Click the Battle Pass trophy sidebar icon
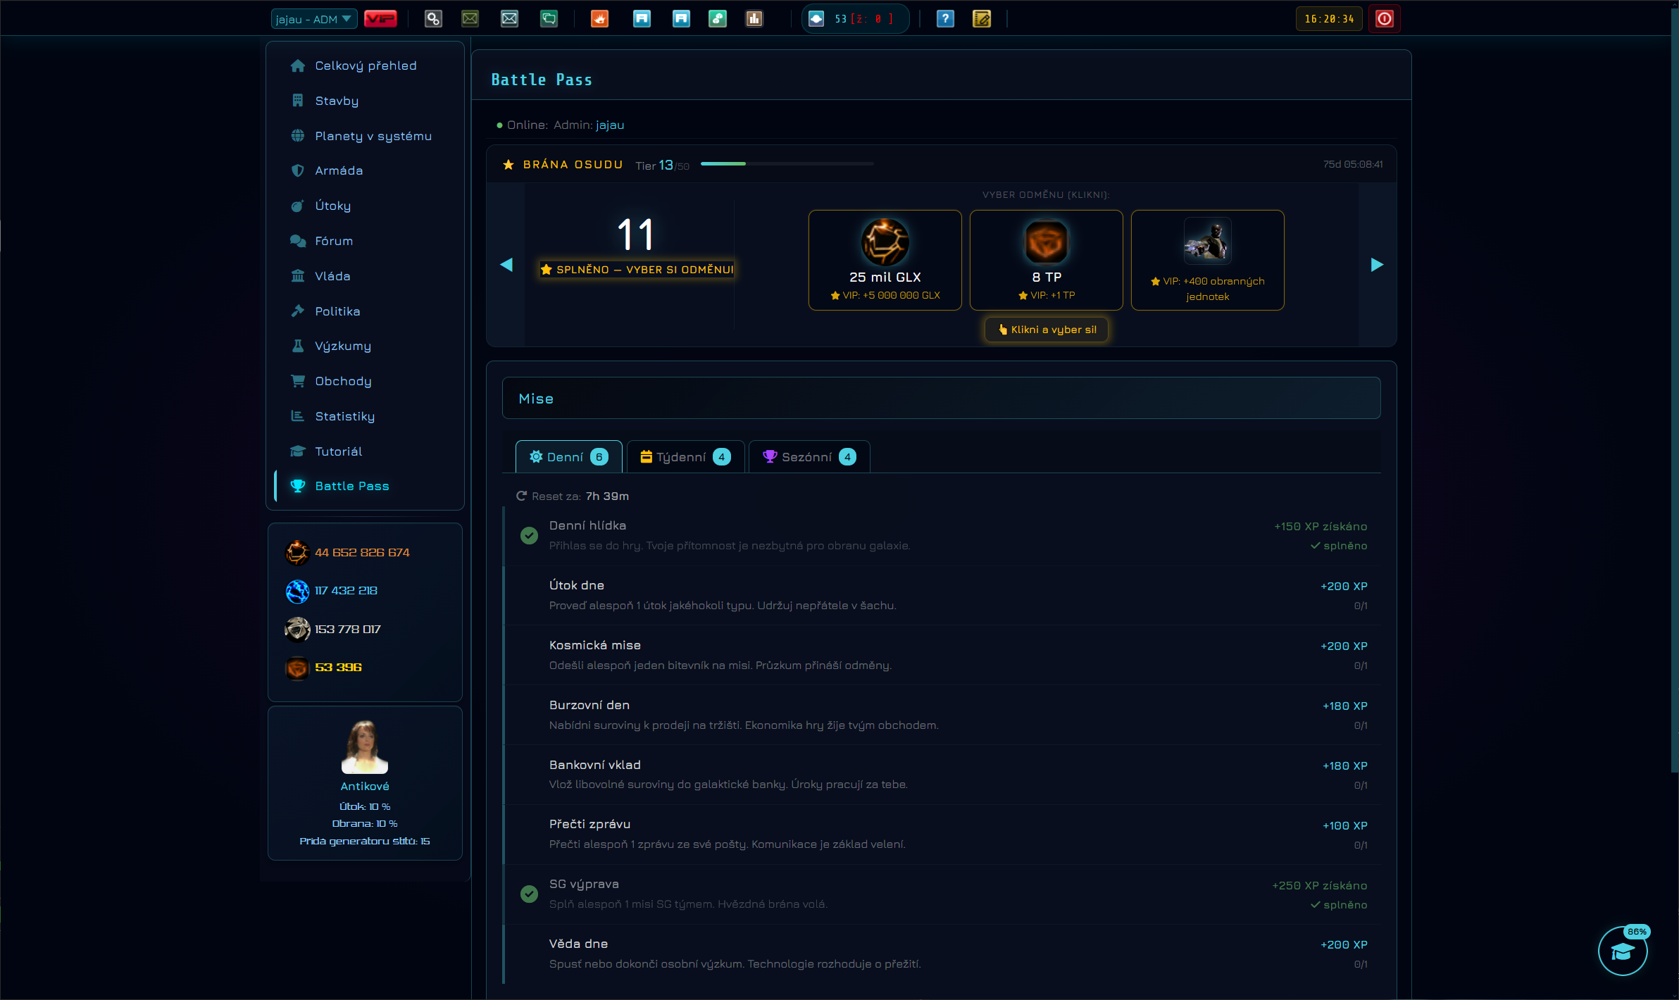The height and width of the screenshot is (1000, 1679). [x=298, y=486]
